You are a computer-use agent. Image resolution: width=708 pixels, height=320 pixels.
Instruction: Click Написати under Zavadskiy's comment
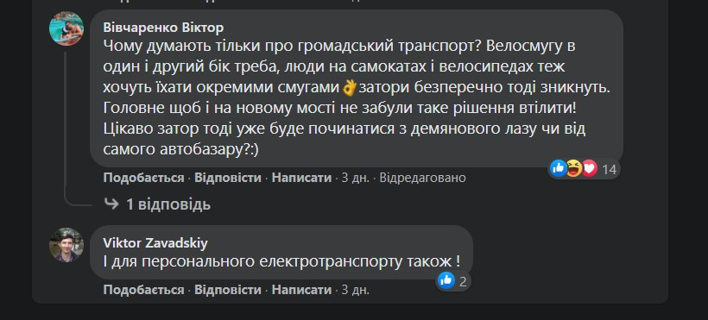coord(301,290)
